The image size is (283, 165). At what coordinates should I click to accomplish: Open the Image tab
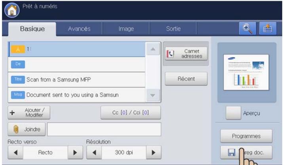[x=126, y=29]
